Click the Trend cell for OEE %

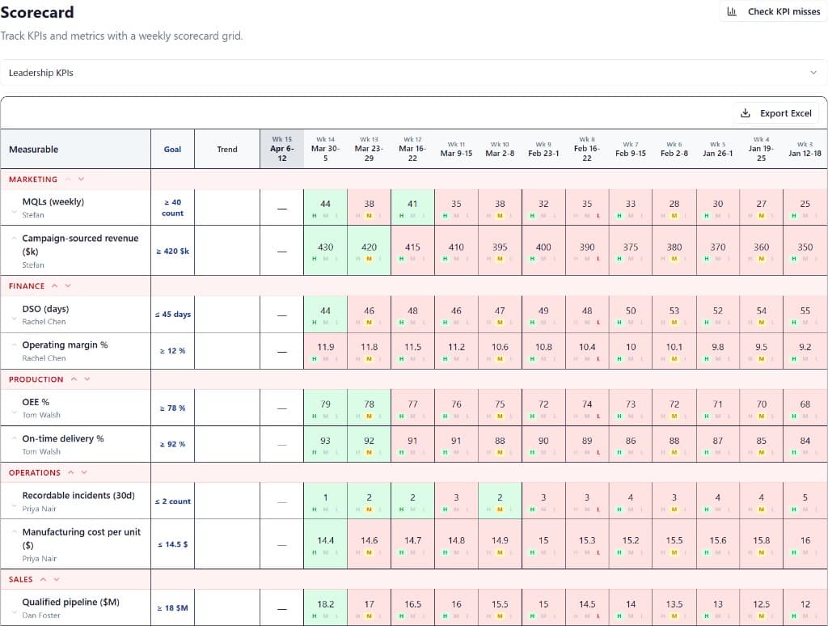pos(227,408)
